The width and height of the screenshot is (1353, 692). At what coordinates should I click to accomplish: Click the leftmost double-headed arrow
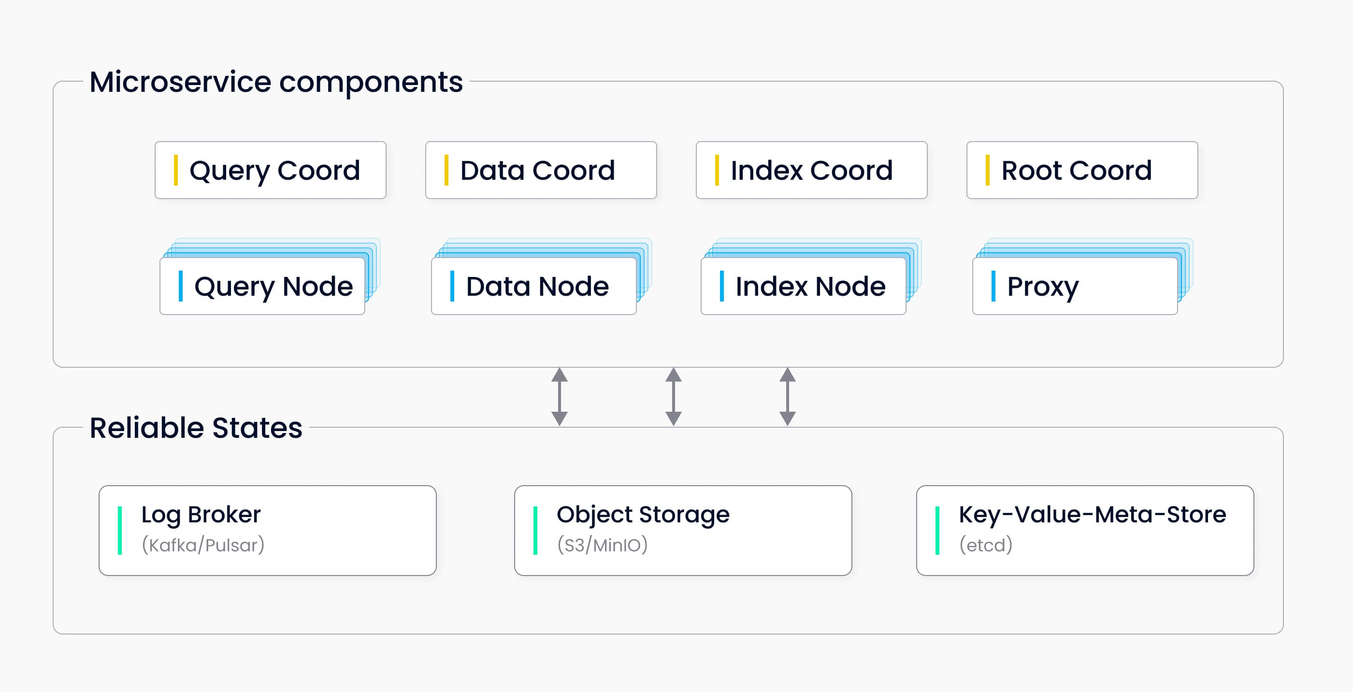(560, 397)
